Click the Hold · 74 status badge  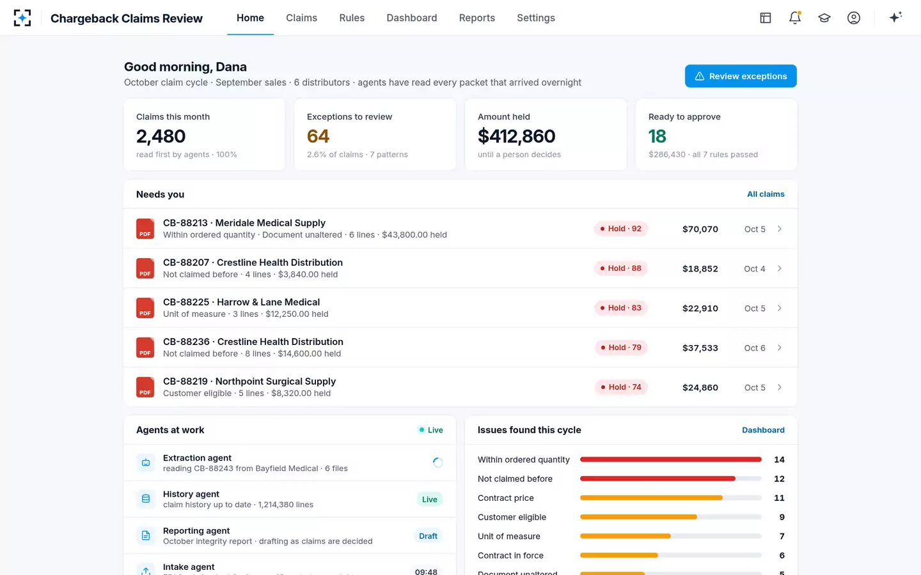tap(621, 387)
